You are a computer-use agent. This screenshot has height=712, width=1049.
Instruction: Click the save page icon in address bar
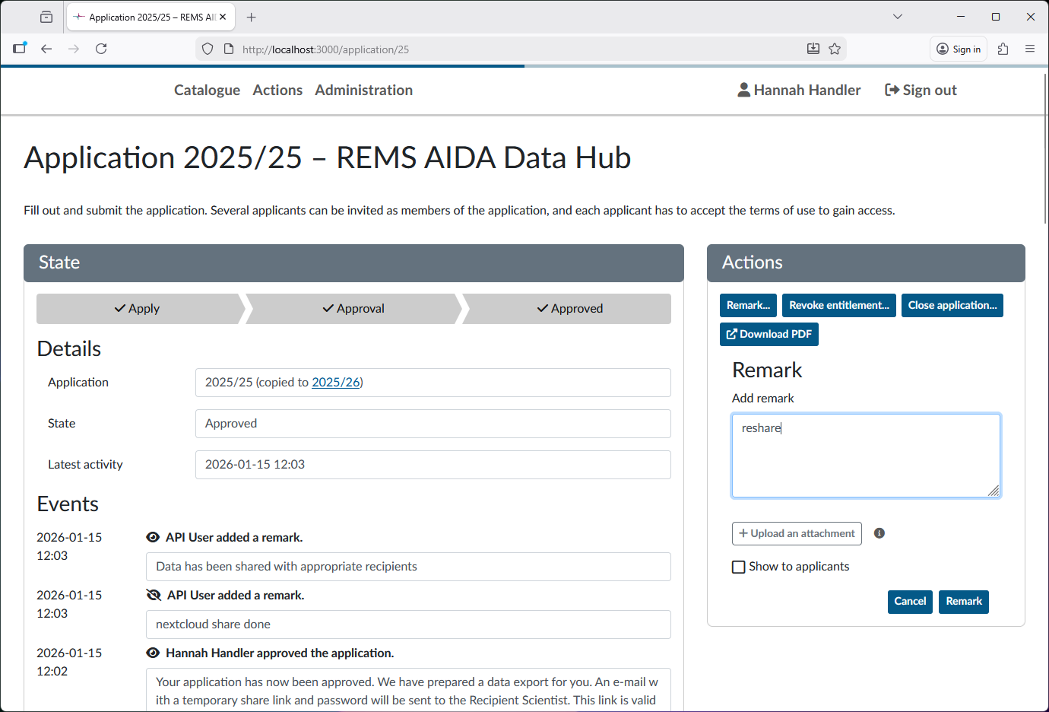[813, 48]
